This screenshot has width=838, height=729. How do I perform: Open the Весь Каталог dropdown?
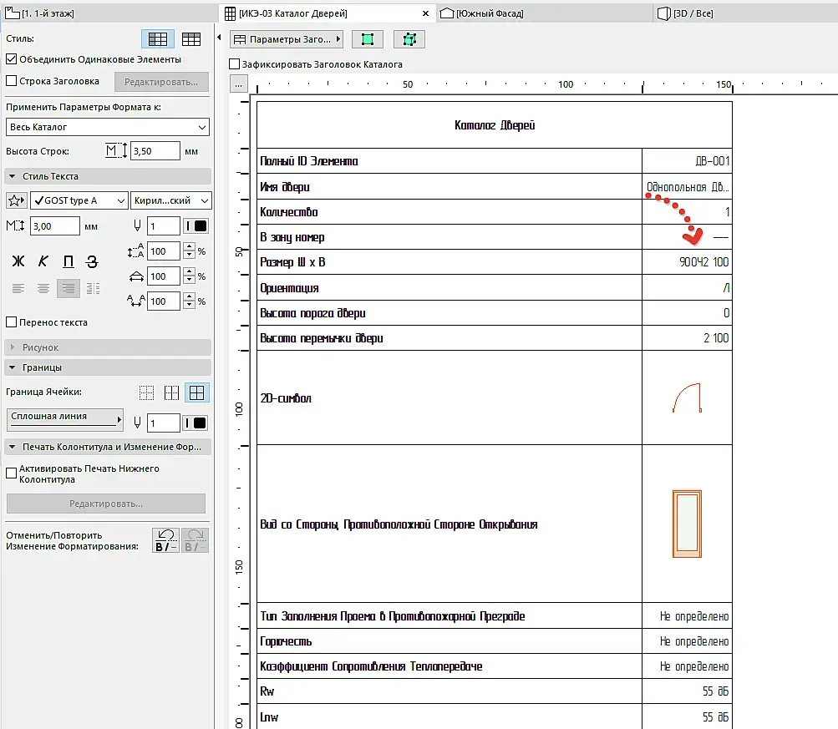point(108,127)
